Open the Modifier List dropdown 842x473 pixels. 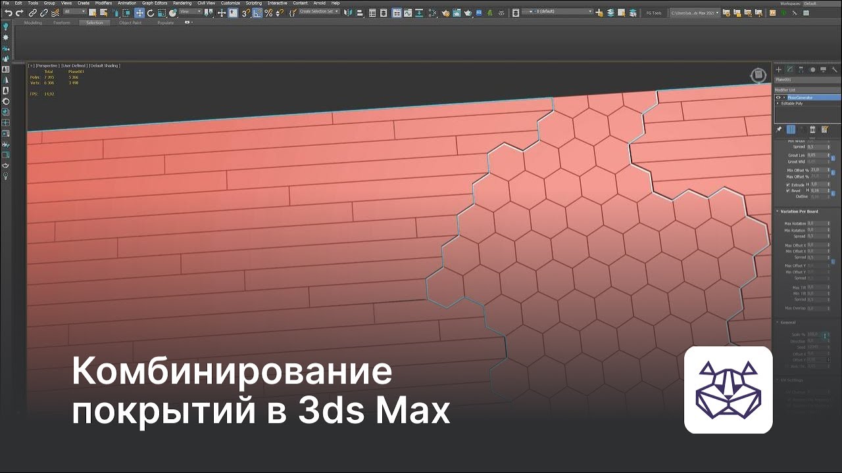click(x=808, y=90)
